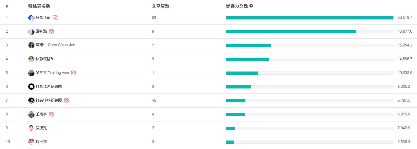417x149 pixels.
Task: Click the 影響力分數 column header
Action: tap(237, 6)
